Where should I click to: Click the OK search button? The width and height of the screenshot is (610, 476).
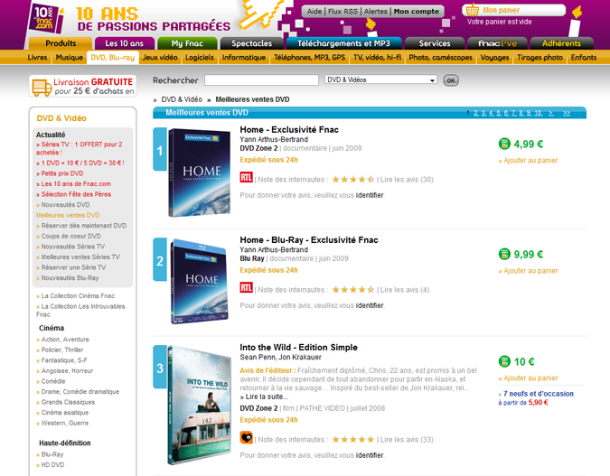(x=451, y=80)
